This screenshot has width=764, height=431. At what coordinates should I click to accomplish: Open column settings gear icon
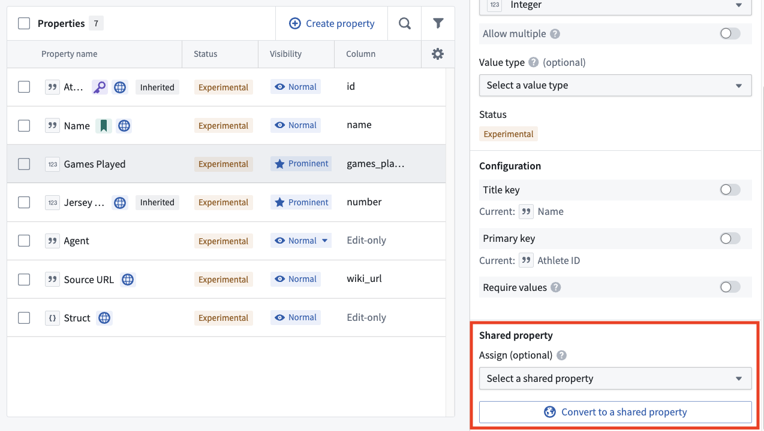(438, 54)
